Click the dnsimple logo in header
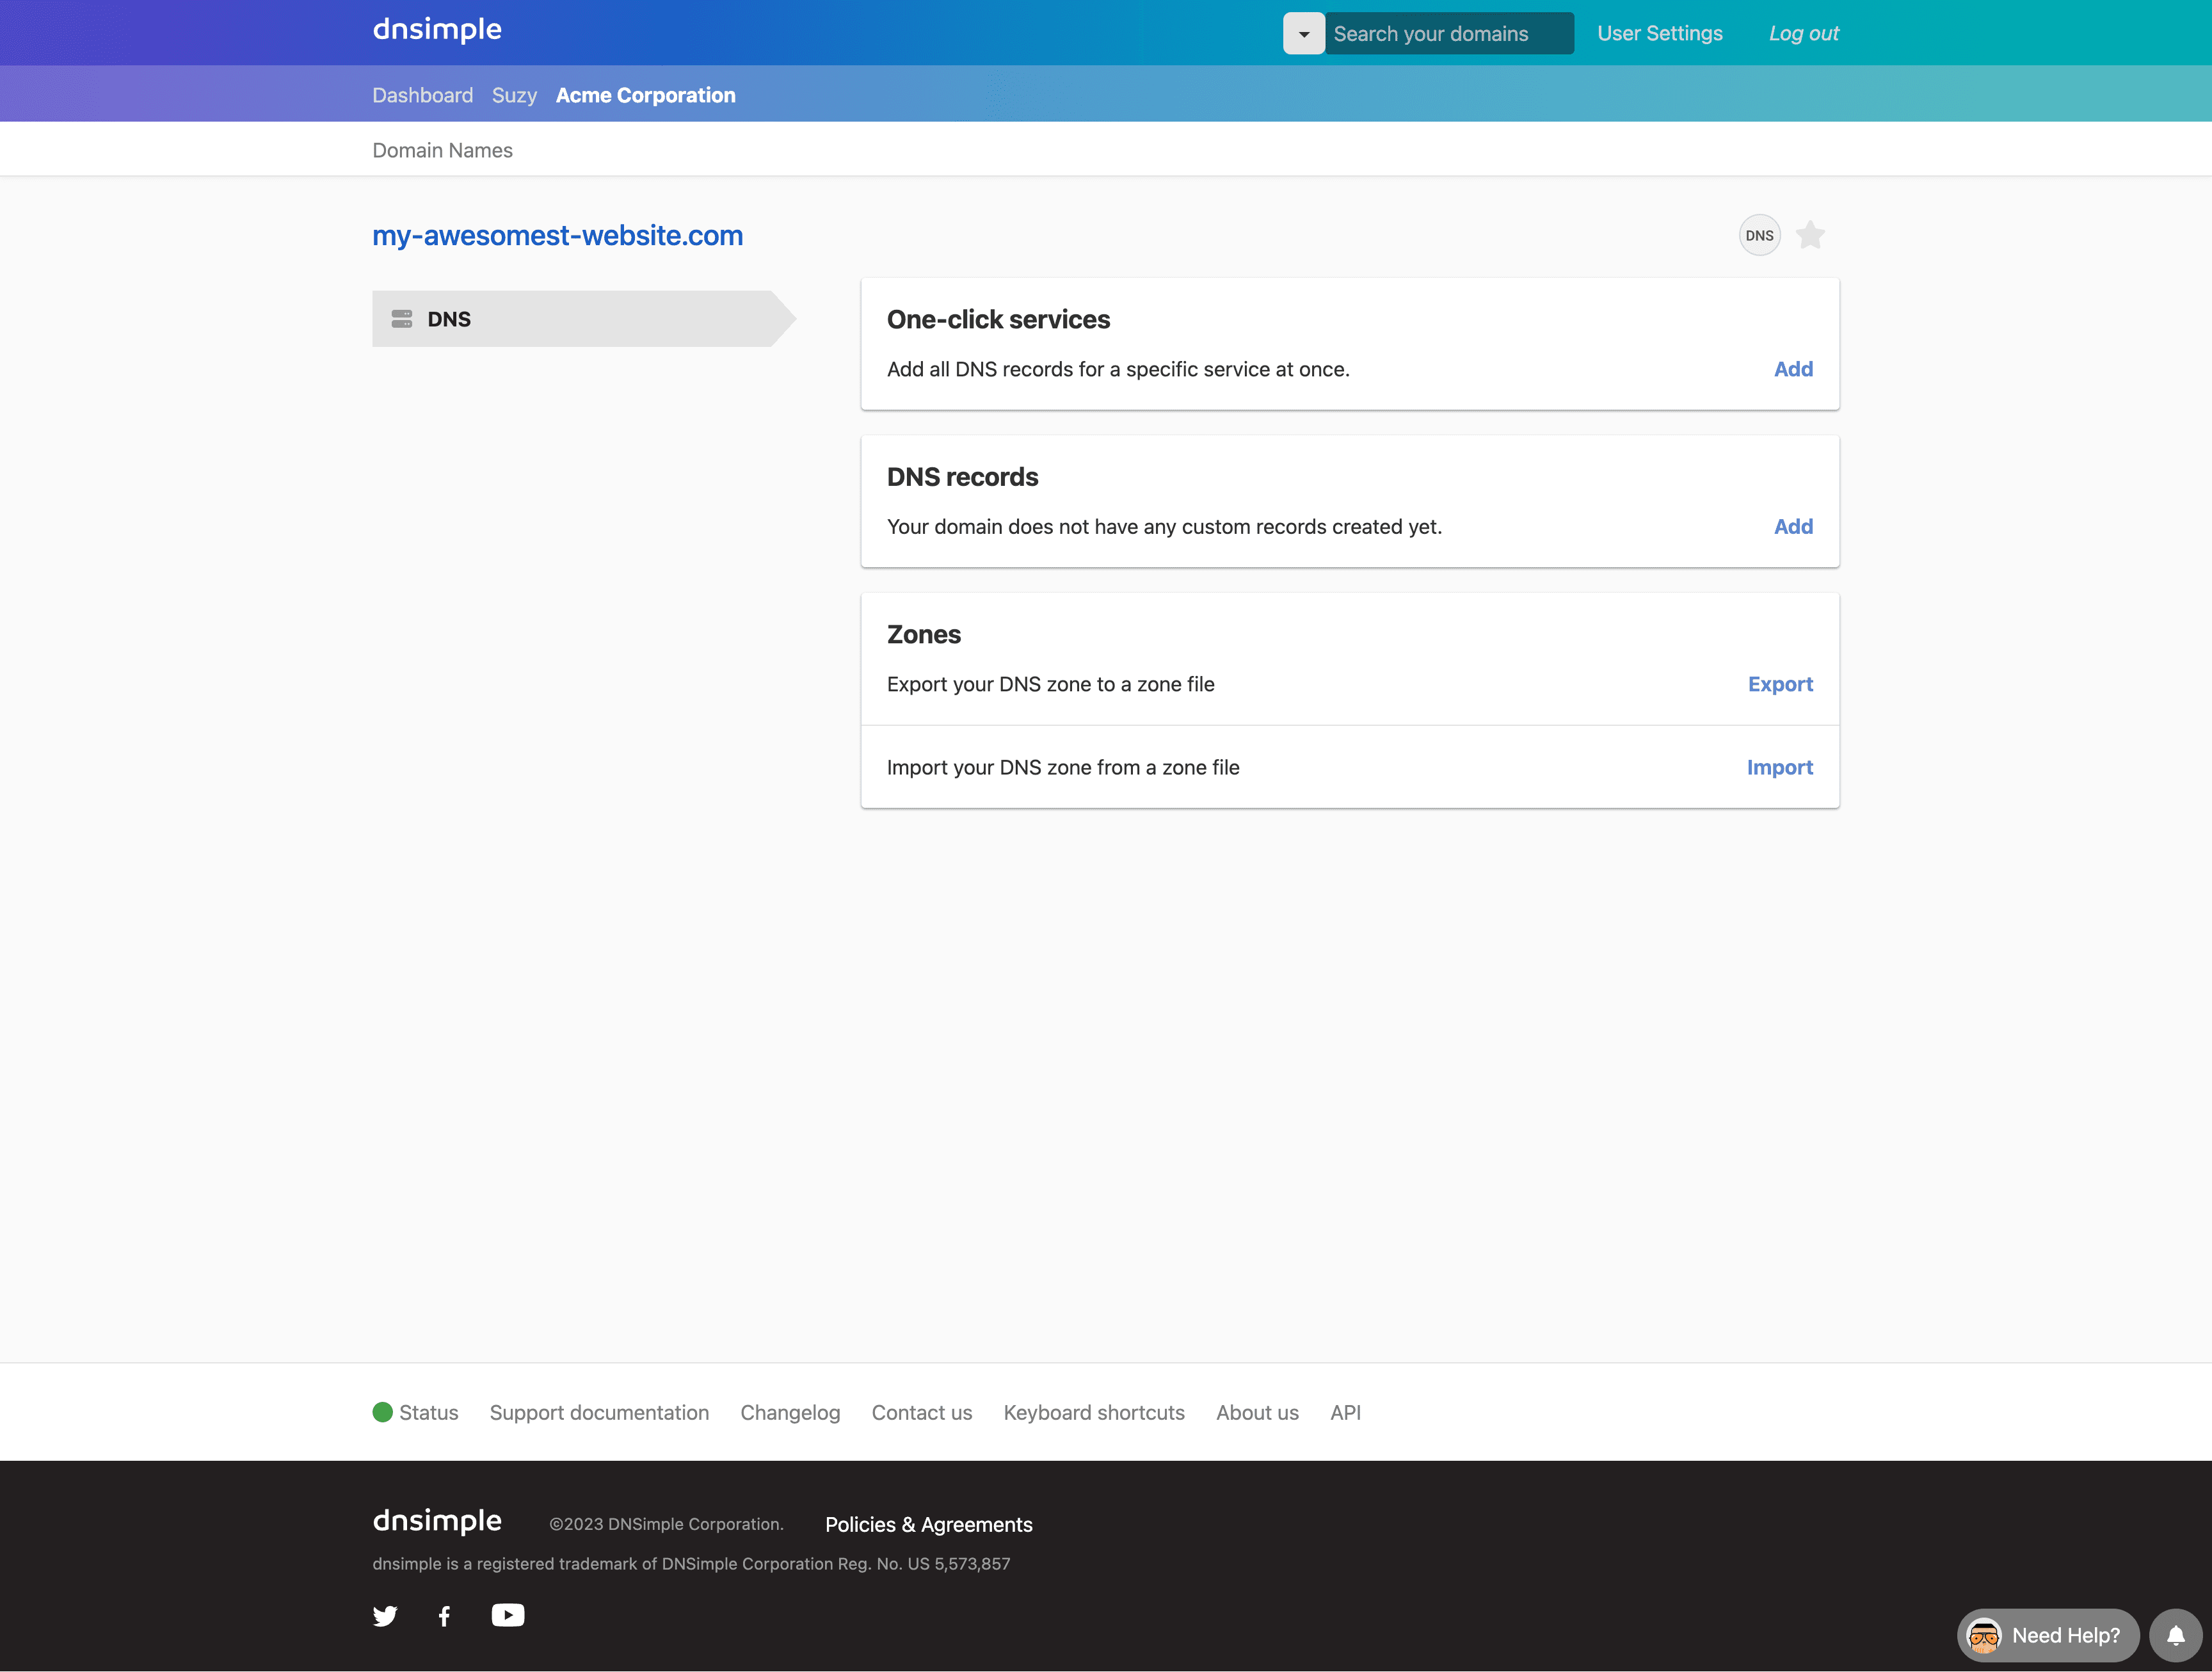The height and width of the screenshot is (1672, 2212). (x=437, y=30)
